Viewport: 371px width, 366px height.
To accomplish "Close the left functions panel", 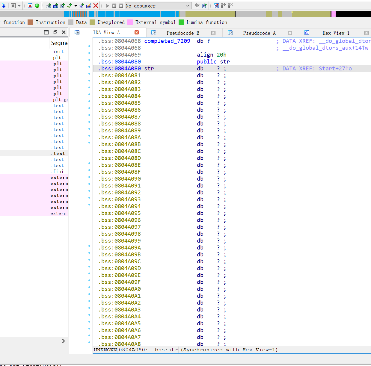I will point(64,32).
